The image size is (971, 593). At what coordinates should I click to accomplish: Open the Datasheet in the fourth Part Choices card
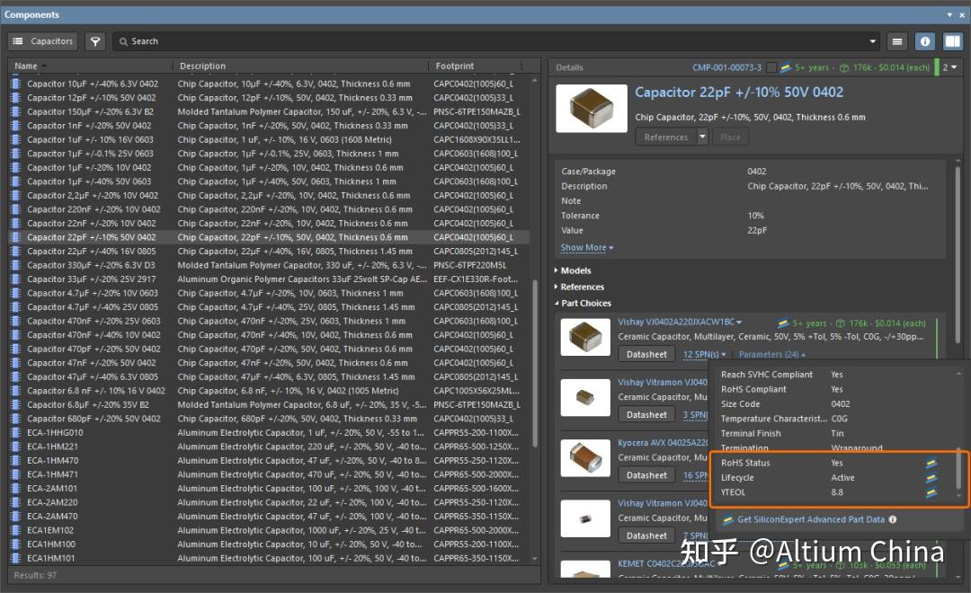pos(646,536)
